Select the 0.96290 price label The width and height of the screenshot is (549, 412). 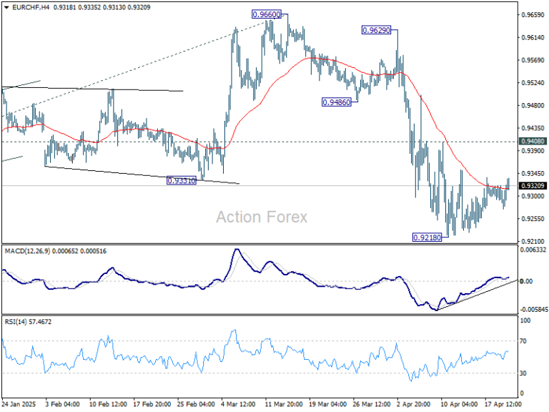click(x=376, y=30)
